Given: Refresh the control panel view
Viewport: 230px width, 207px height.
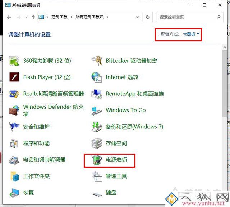Looking at the screenshot, I should (148, 17).
